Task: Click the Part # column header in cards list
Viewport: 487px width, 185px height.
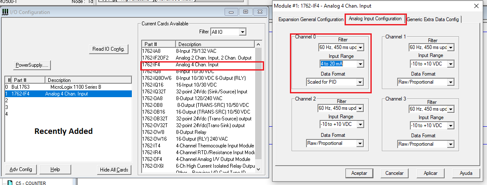Action: coord(159,44)
